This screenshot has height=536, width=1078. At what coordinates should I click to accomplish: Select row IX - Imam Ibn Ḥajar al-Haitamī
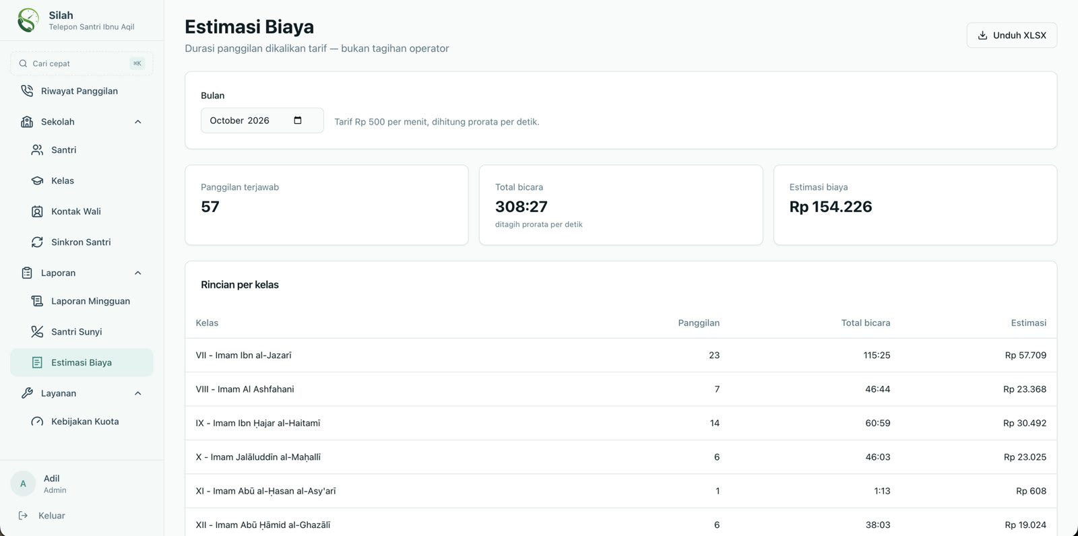[621, 424]
